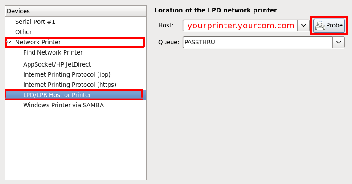Focus the Queue field containing PASSTHRU
This screenshot has height=184, width=352.
[x=258, y=42]
